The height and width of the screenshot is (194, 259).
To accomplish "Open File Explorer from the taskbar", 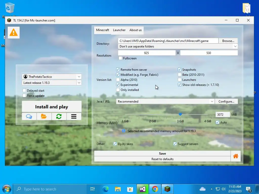I will 118,189.
